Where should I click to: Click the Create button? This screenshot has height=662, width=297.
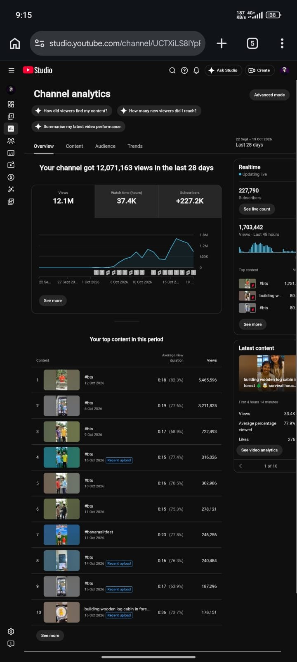[x=259, y=70]
